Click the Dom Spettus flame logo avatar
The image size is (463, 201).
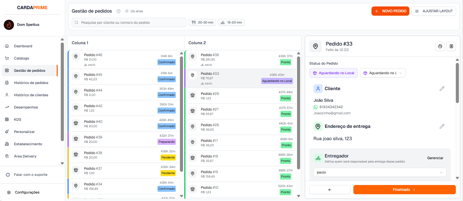(x=9, y=24)
